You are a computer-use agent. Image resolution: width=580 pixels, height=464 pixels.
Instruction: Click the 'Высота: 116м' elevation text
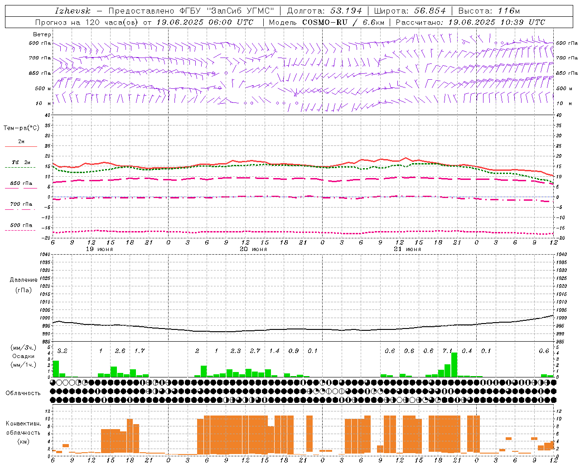pyautogui.click(x=488, y=11)
